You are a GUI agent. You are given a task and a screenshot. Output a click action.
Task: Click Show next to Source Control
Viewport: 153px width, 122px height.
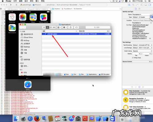(151, 62)
